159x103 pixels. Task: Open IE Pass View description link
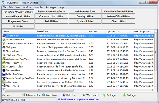point(61,36)
